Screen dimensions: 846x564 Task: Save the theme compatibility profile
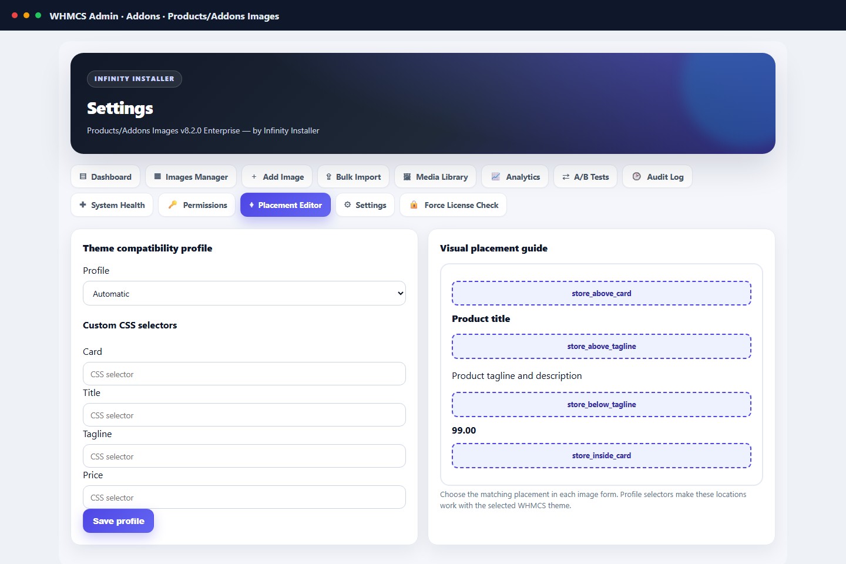(118, 521)
